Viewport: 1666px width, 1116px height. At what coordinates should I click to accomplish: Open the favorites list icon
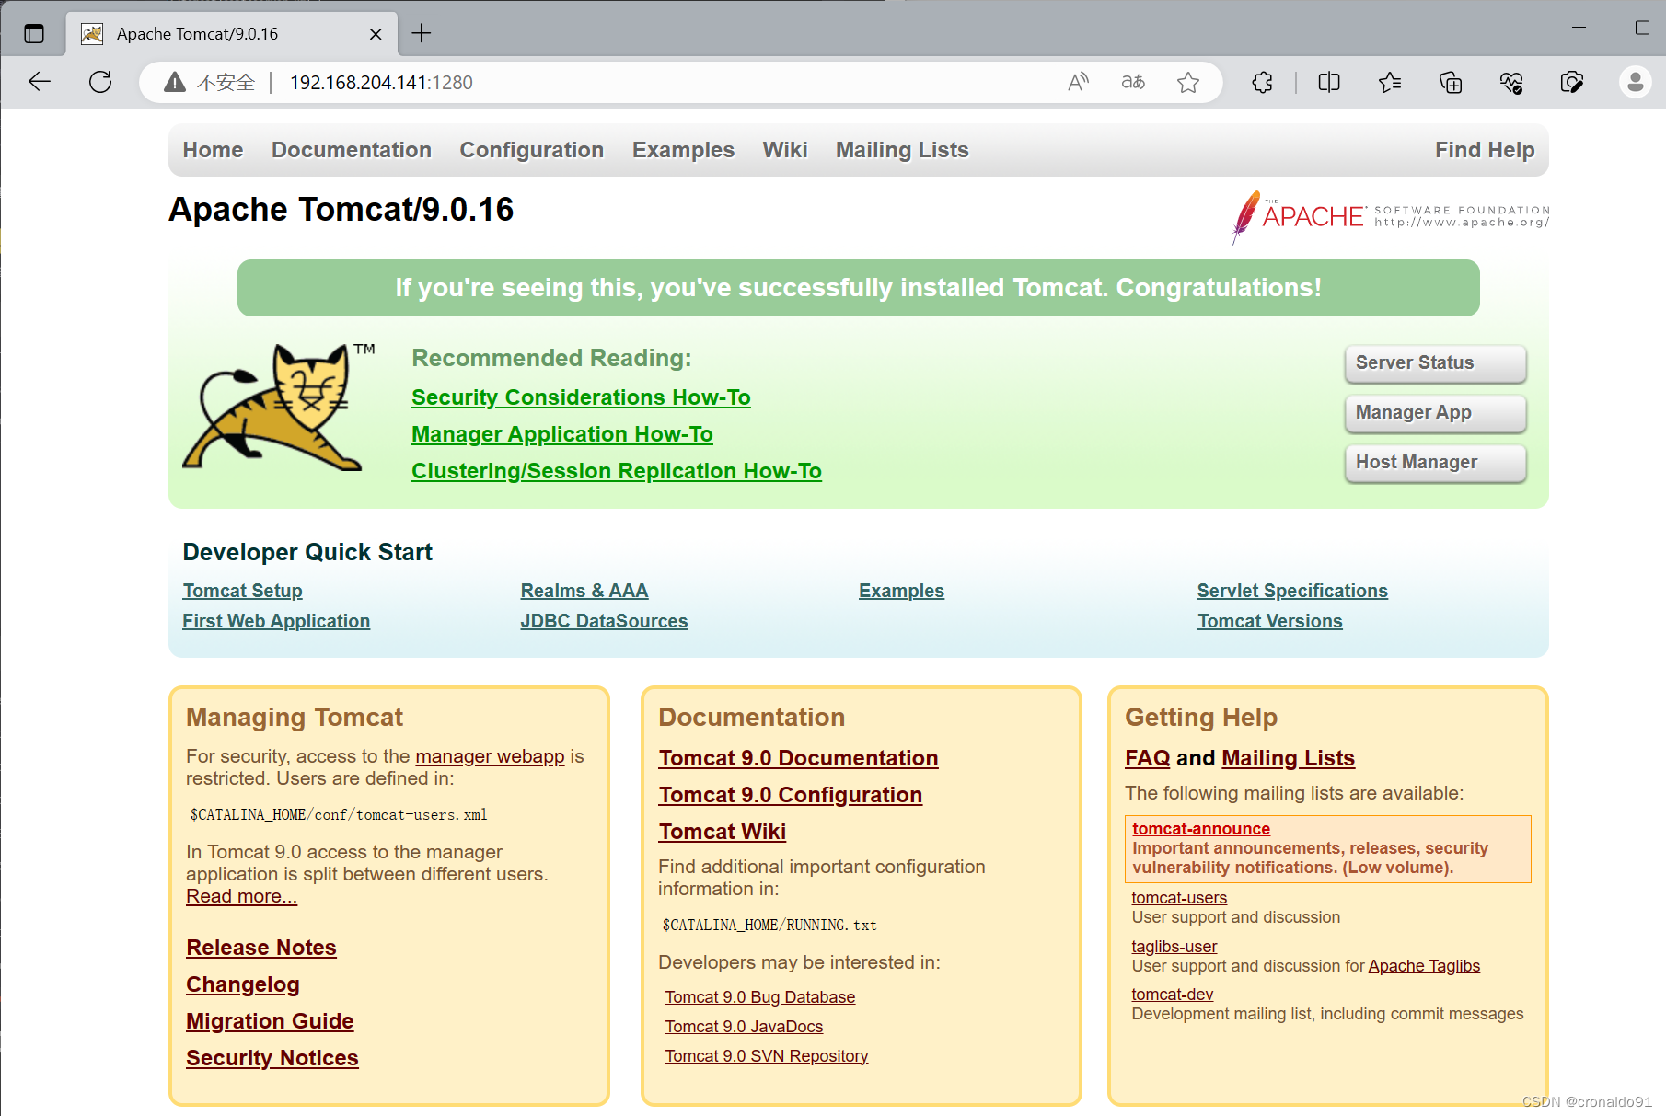(x=1390, y=82)
